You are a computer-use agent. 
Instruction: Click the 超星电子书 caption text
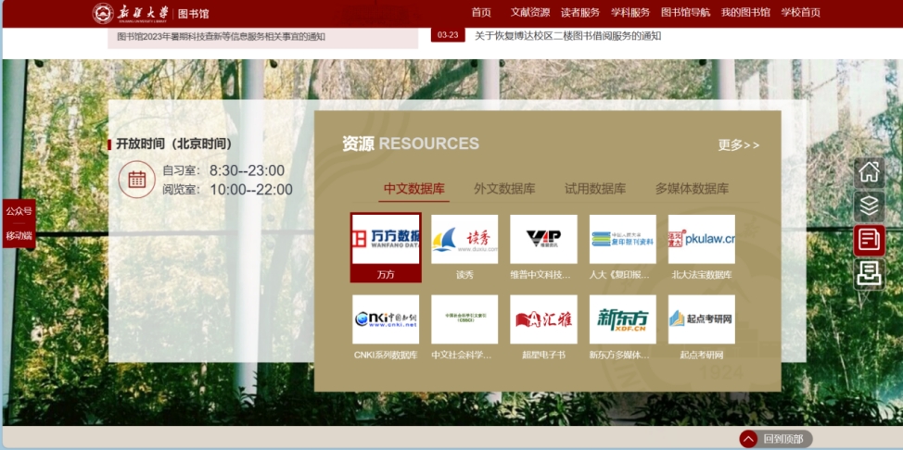click(543, 355)
